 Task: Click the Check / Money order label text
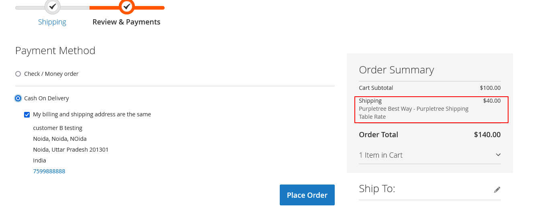[x=51, y=74]
